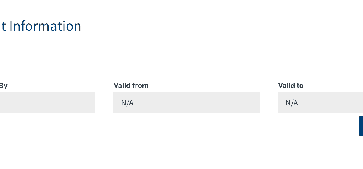The image size is (363, 169).
Task: Select the Information section heading
Action: tap(41, 26)
